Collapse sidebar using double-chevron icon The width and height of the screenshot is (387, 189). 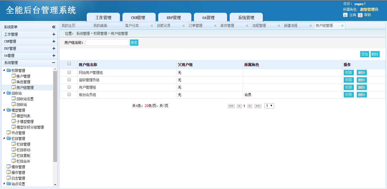54,27
